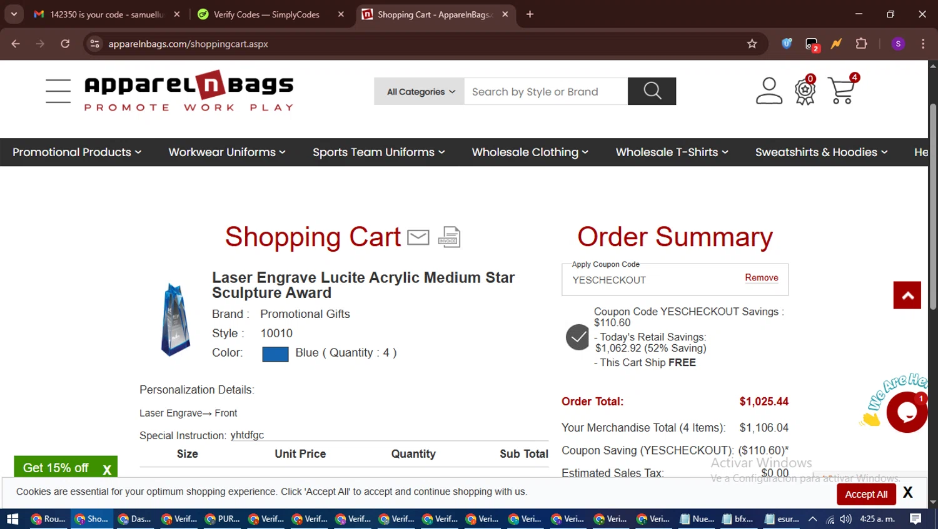Dismiss the cookie banner X
Image resolution: width=938 pixels, height=529 pixels.
click(x=908, y=493)
